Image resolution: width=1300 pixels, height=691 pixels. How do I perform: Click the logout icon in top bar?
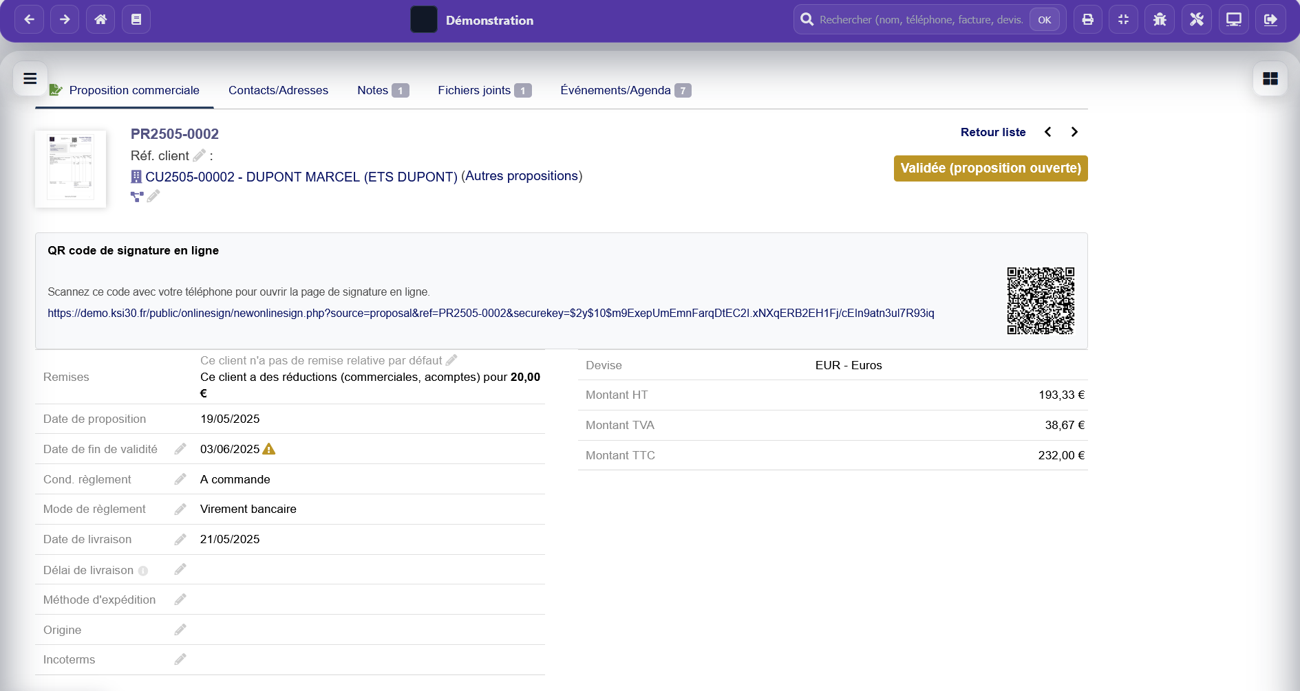click(1270, 19)
